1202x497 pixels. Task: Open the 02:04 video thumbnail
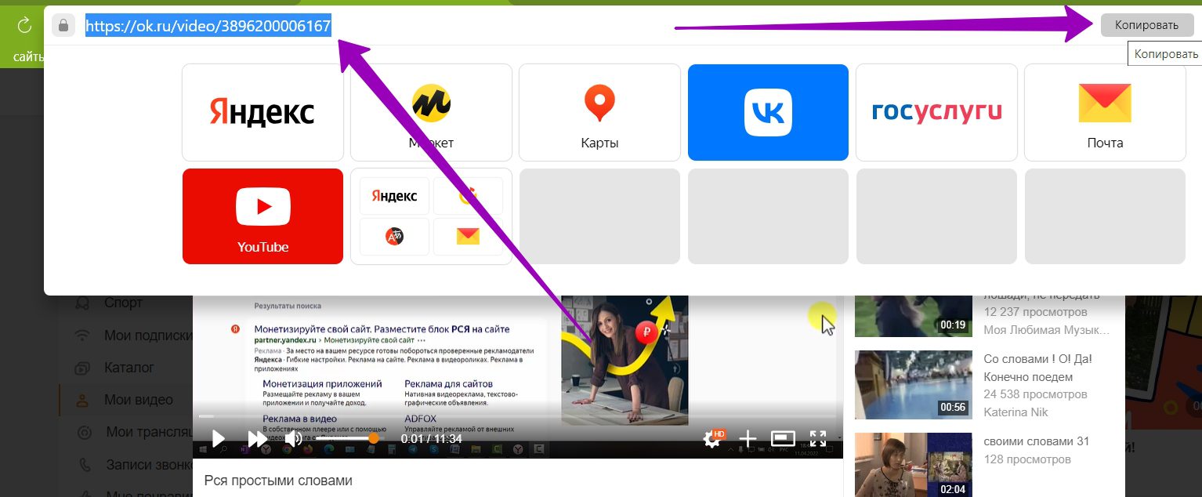(913, 465)
